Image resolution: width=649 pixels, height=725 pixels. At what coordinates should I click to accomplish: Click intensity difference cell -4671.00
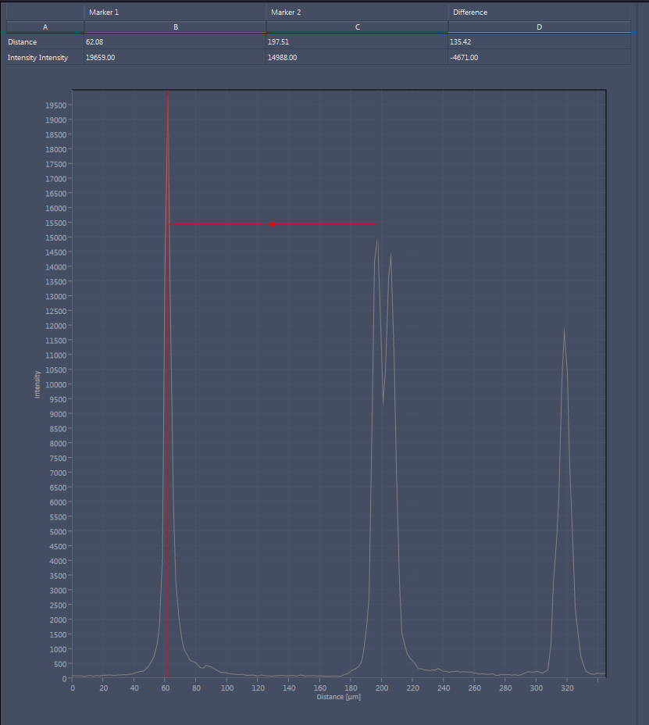(x=464, y=57)
